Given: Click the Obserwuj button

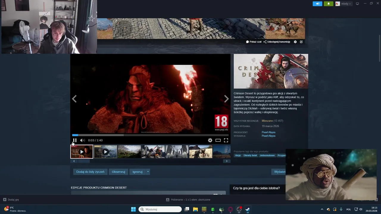Looking at the screenshot, I should (x=118, y=172).
